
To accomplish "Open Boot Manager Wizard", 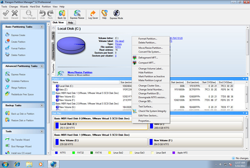I will pos(21,146).
